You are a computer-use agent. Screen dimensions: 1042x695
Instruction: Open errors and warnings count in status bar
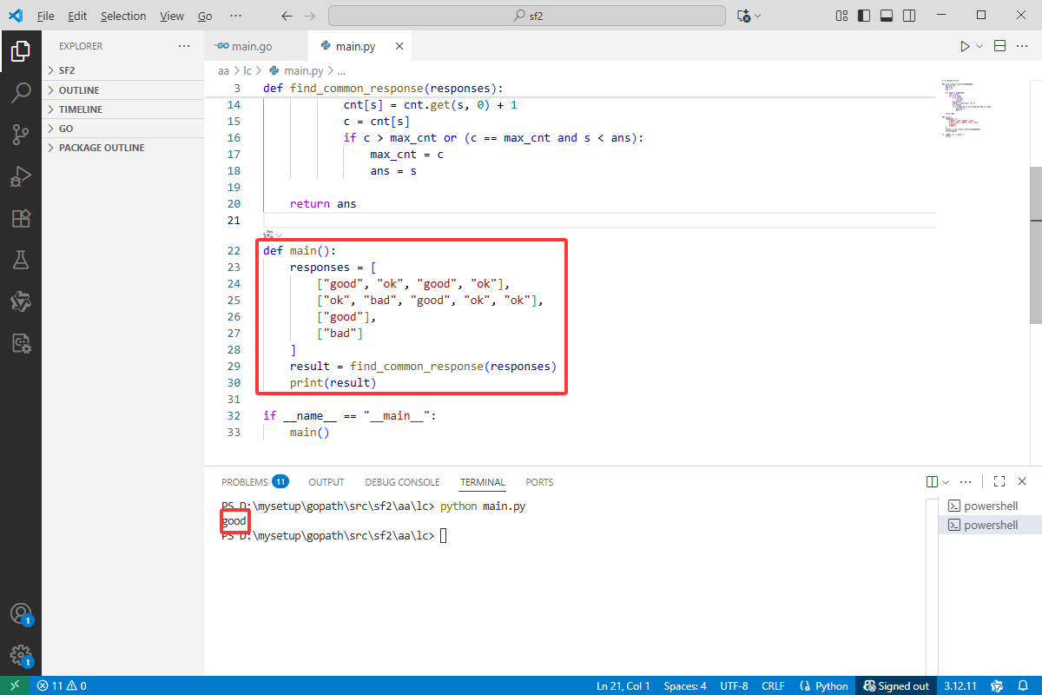pyautogui.click(x=62, y=685)
